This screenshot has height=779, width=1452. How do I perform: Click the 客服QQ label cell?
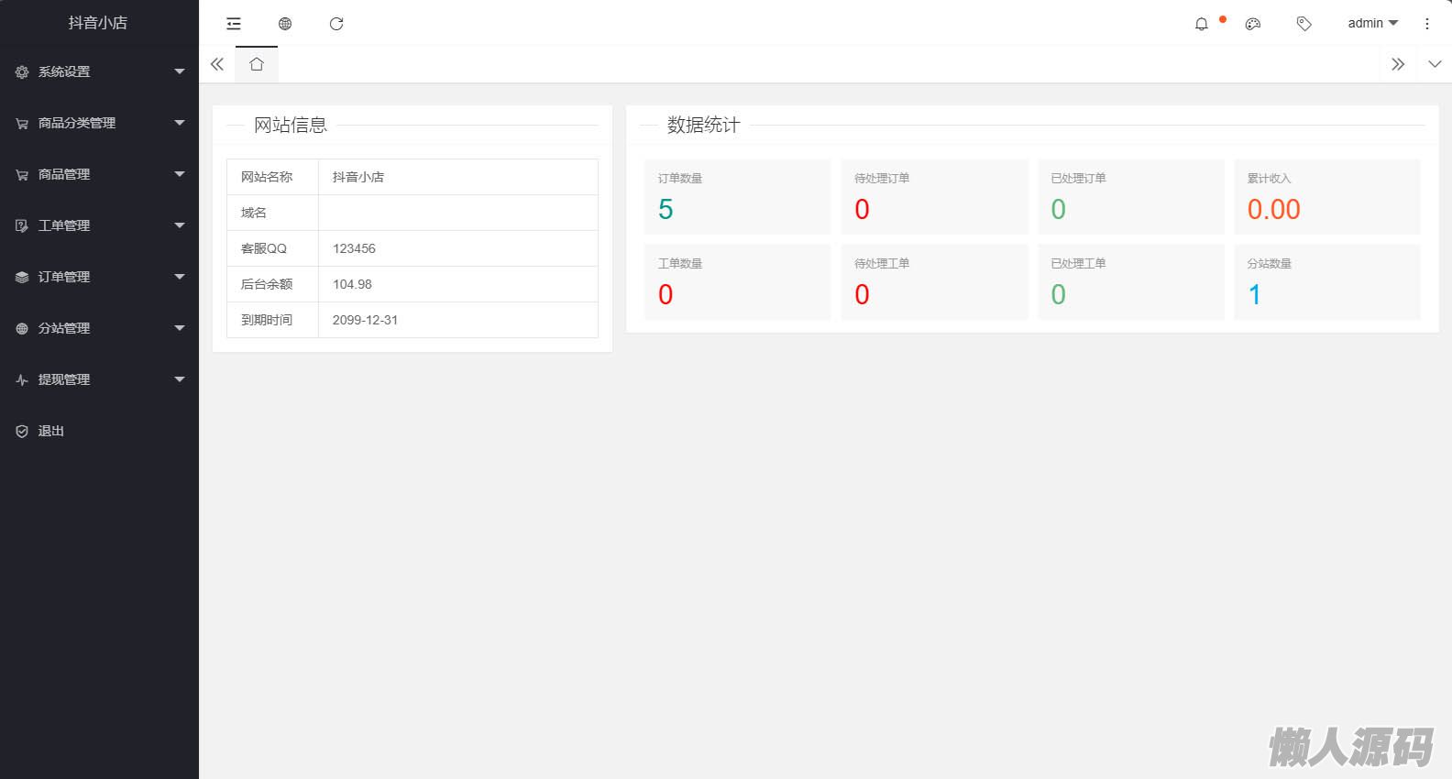tap(273, 248)
